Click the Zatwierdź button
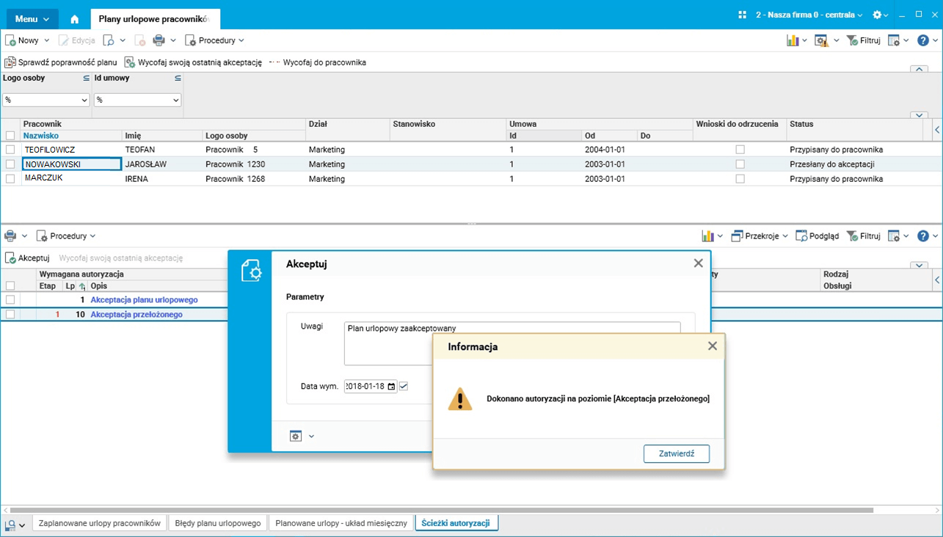The image size is (943, 537). coord(676,453)
